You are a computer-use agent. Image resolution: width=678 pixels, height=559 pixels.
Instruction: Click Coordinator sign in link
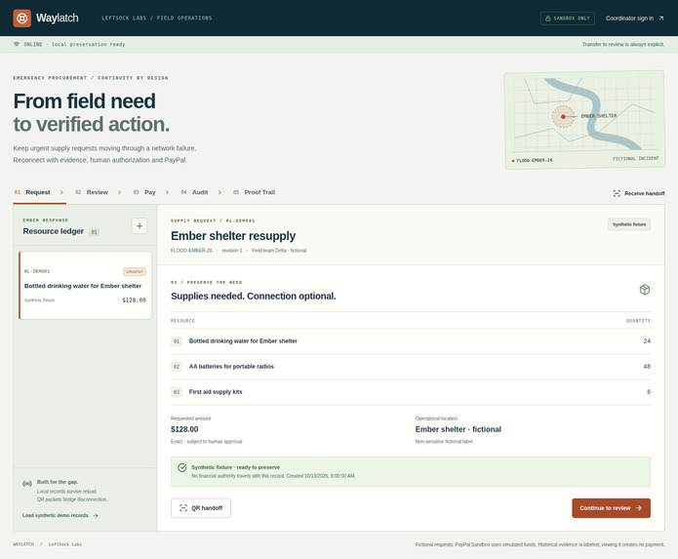click(x=634, y=19)
